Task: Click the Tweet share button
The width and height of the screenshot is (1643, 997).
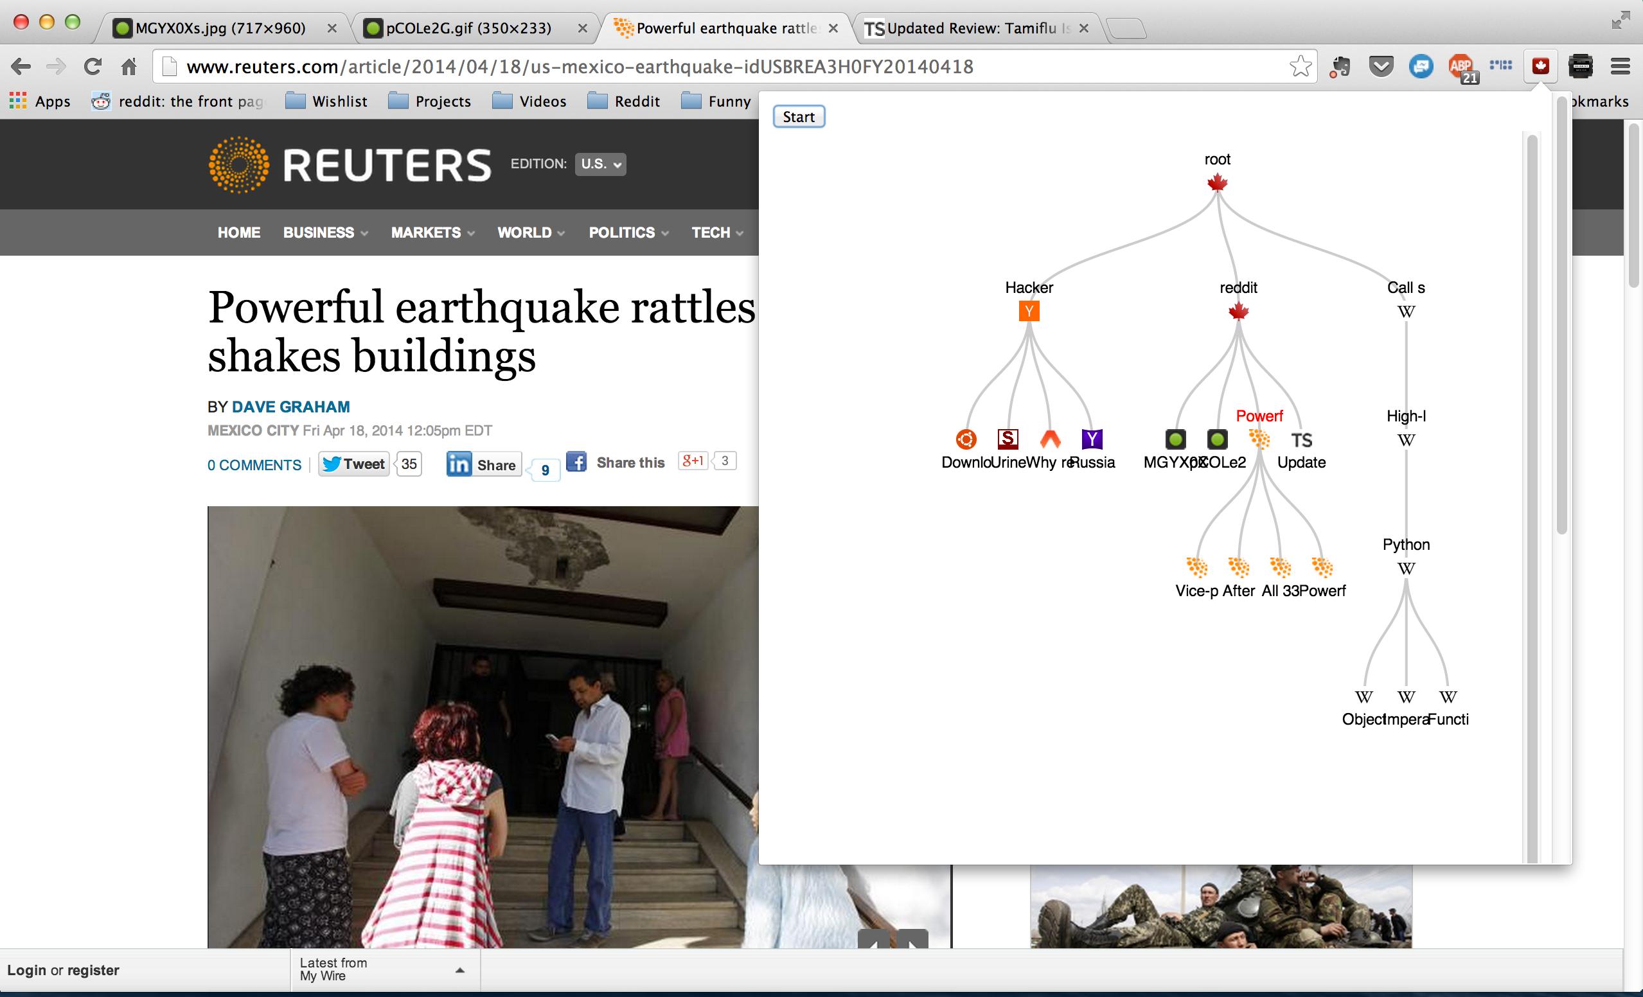Action: [x=353, y=464]
